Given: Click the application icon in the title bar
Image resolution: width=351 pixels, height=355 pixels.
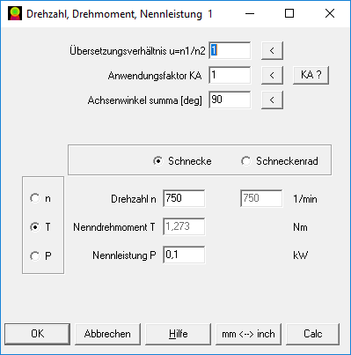Looking at the screenshot, I should 15,13.
